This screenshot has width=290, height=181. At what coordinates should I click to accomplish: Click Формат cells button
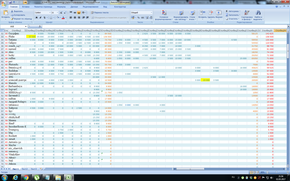[x=219, y=15]
